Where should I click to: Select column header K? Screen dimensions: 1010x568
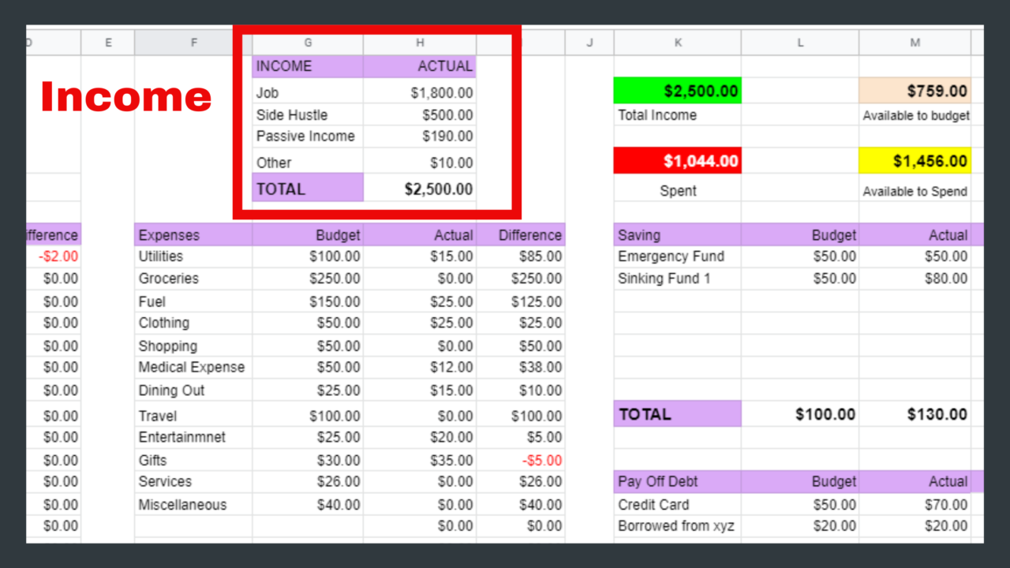(x=677, y=43)
